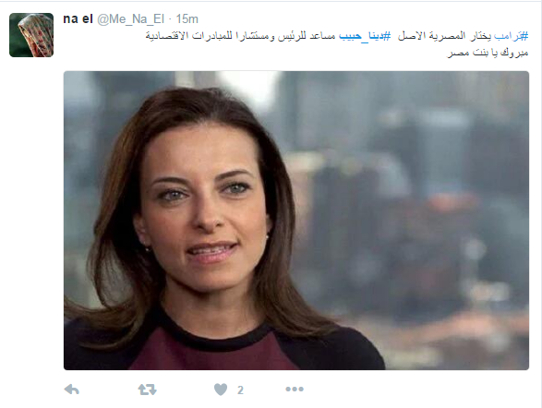The height and width of the screenshot is (408, 542).
Task: Open the three-dot more options menu
Action: click(x=295, y=390)
